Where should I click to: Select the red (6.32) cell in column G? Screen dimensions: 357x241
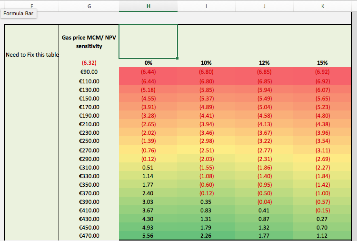coord(89,63)
